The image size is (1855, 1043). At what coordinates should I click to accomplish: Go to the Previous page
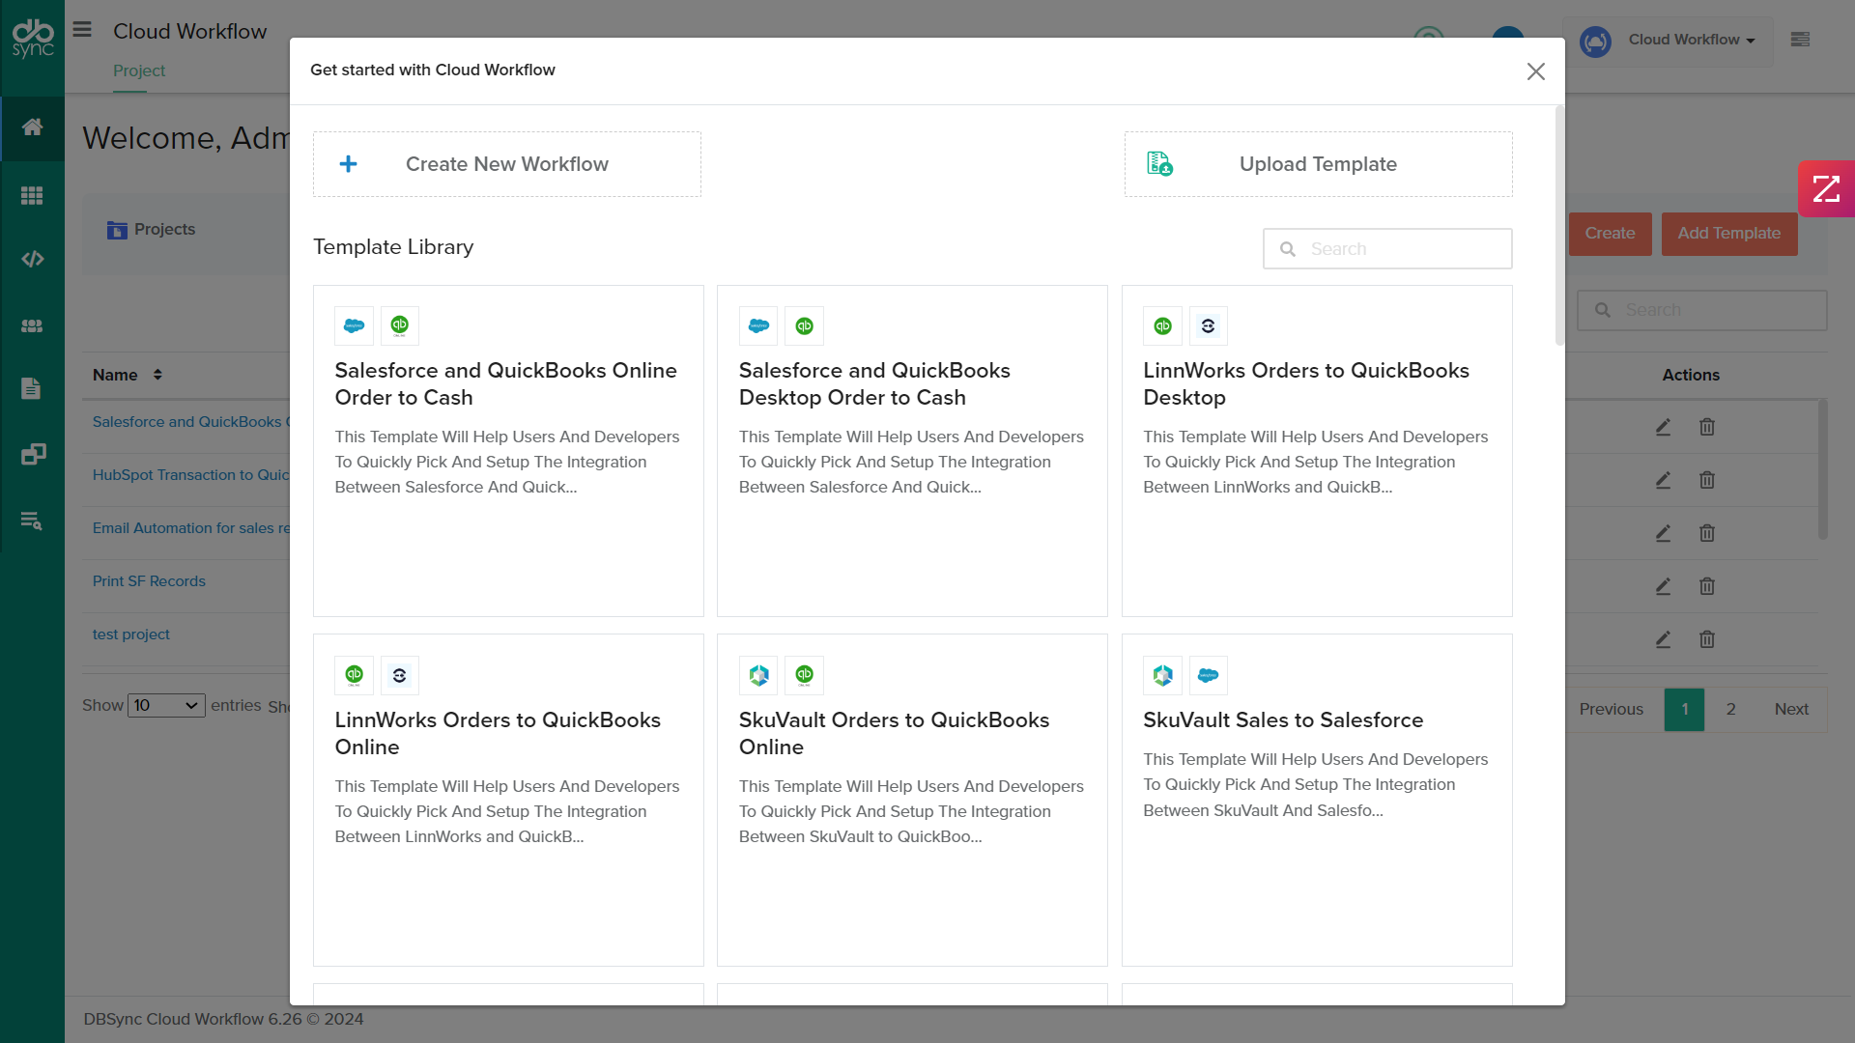[1612, 709]
